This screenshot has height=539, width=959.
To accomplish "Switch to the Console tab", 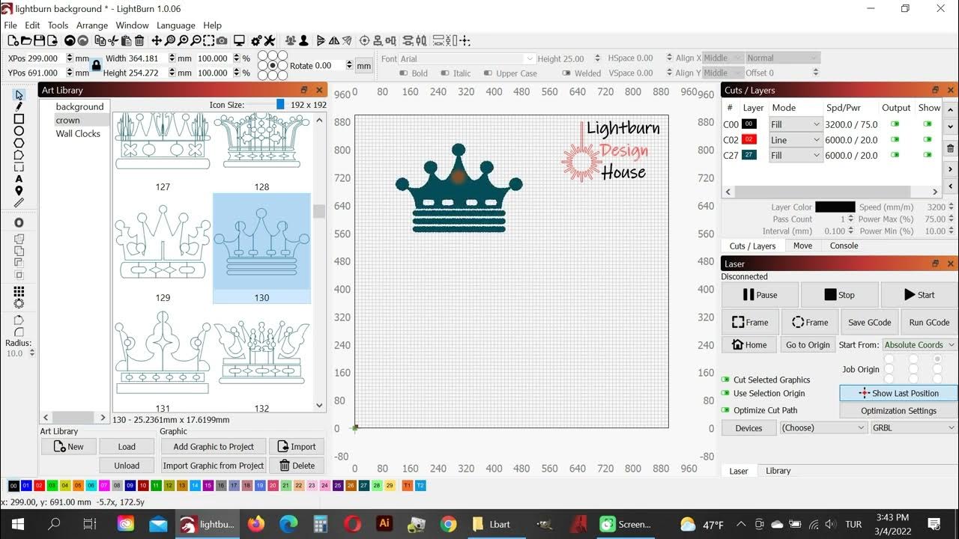I will pyautogui.click(x=844, y=246).
